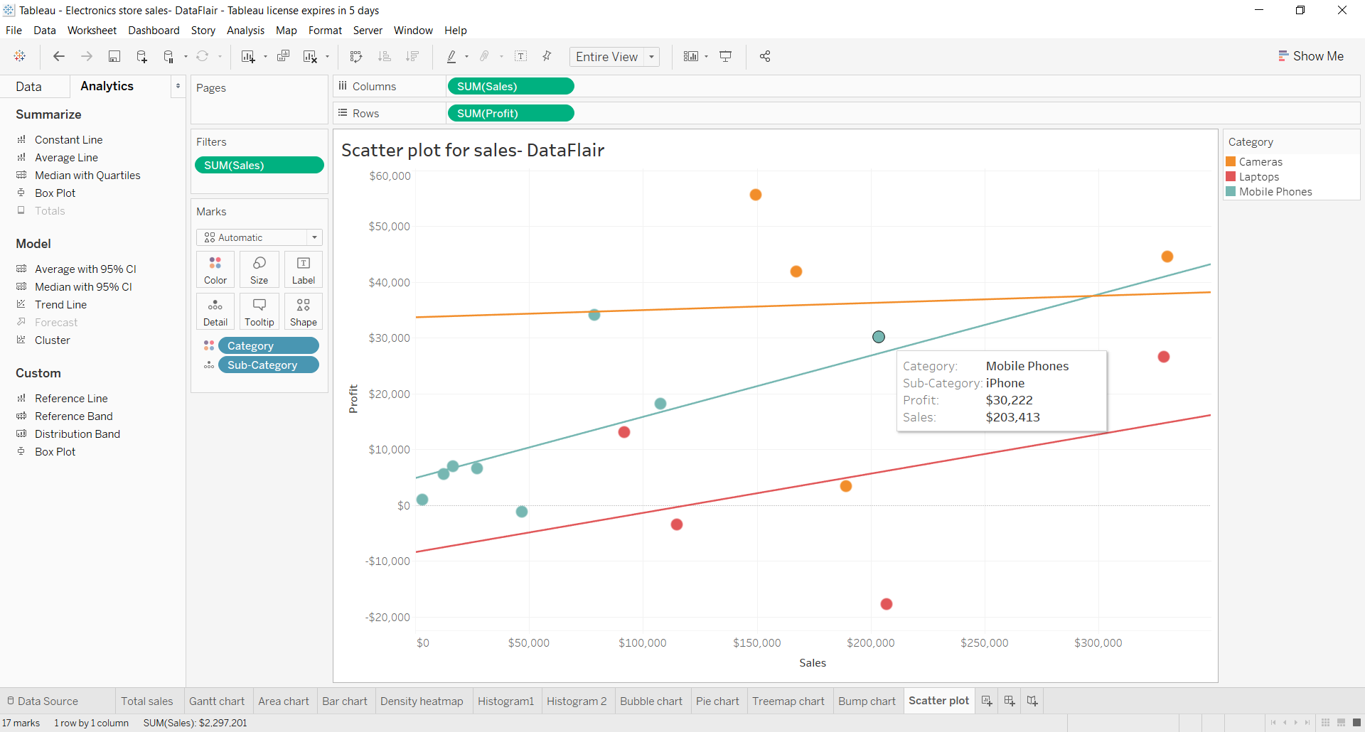
Task: Duplicate sheet toolbar icon
Action: [283, 56]
